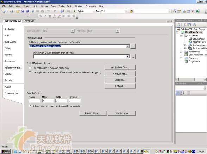The width and height of the screenshot is (207, 154).
Task: Click the Save floppy disk icon
Action: (x=23, y=11)
